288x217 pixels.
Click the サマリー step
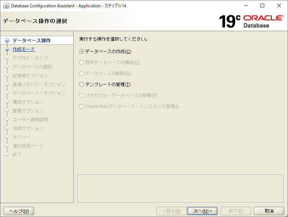point(21,137)
